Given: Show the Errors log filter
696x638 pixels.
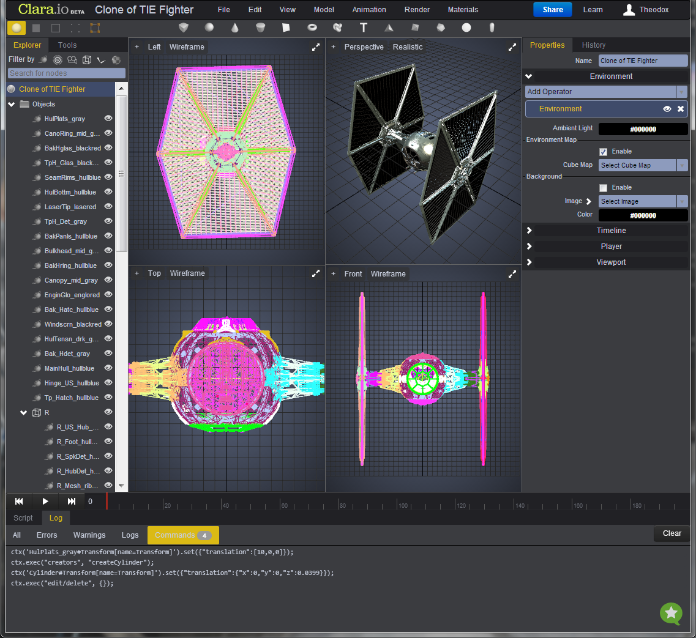Looking at the screenshot, I should click(47, 535).
